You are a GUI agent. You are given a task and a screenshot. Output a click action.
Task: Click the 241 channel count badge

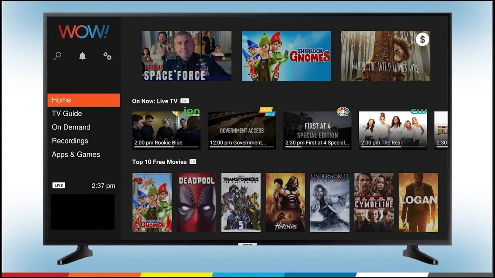(x=185, y=101)
